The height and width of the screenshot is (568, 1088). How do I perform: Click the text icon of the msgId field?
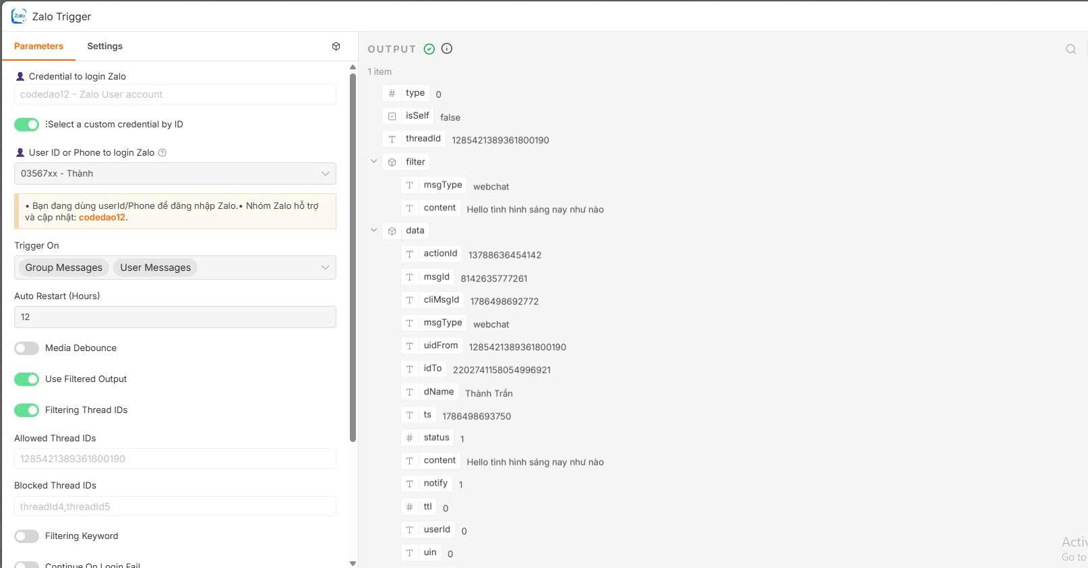coord(409,277)
